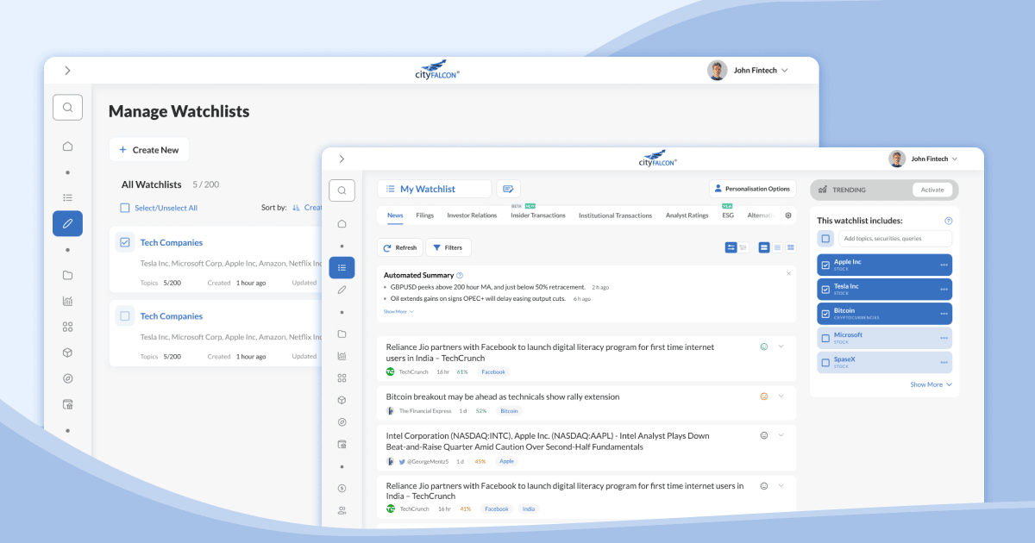Open compass icon in My Watchlist sidebar
The width and height of the screenshot is (1035, 543).
pyautogui.click(x=342, y=422)
